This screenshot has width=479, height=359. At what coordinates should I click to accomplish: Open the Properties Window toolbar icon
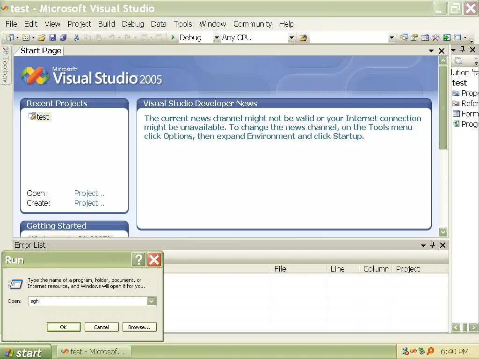414,37
